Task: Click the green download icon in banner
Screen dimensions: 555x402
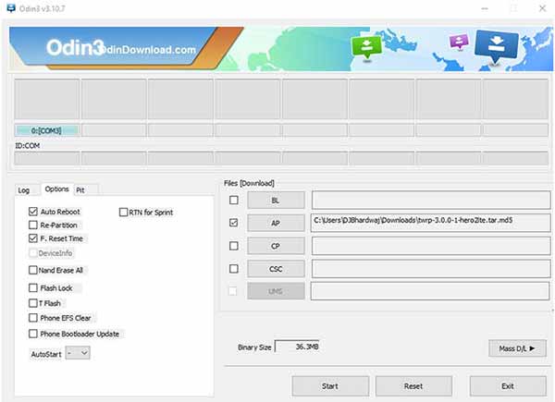Action: coord(366,47)
